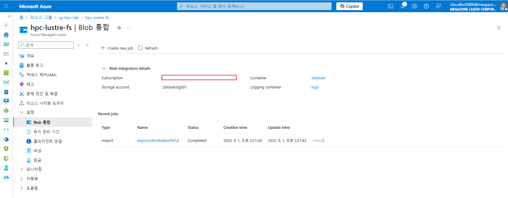Open the logs container link

click(315, 87)
